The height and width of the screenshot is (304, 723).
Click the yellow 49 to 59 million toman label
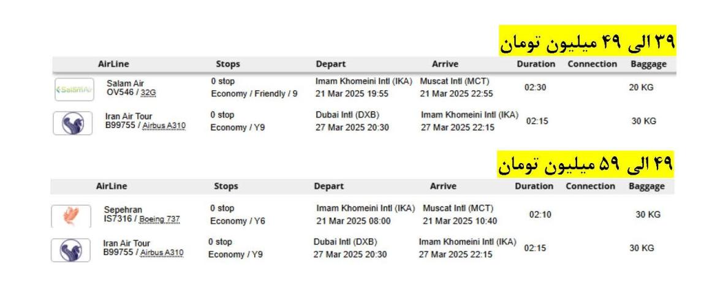(x=585, y=164)
